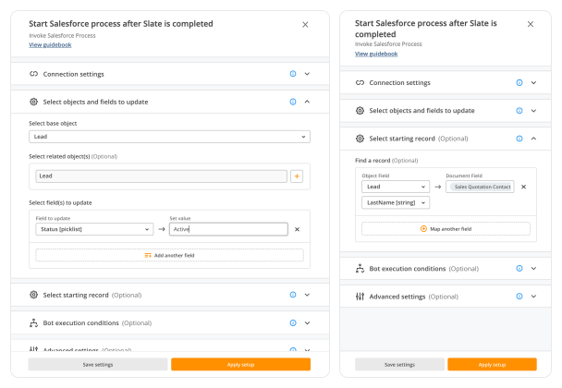Click the Set value input containing Active
The image size is (562, 388).
pyautogui.click(x=228, y=229)
